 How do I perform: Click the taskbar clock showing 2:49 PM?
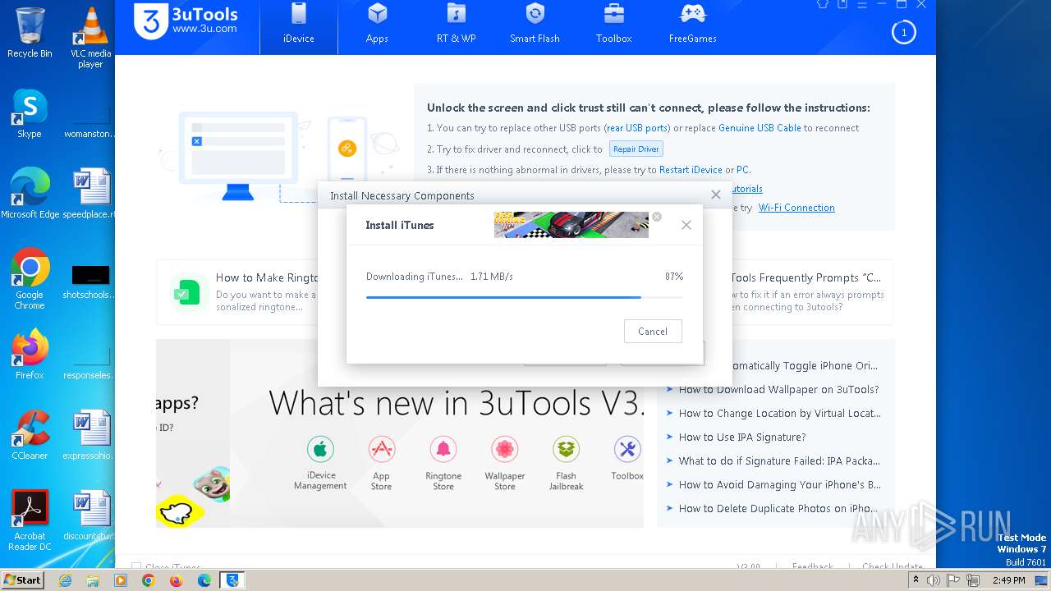[x=1008, y=580]
